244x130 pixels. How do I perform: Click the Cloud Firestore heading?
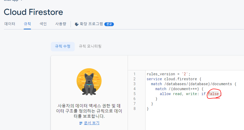pyautogui.click(x=33, y=12)
